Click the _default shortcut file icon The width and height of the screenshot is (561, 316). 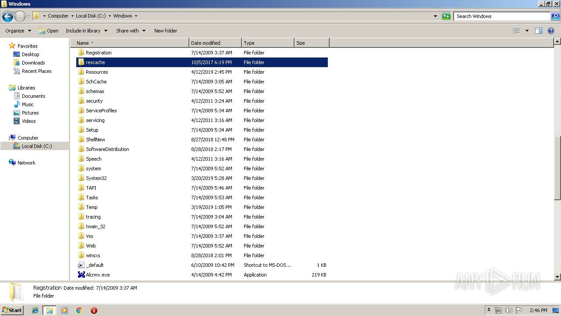(x=81, y=265)
